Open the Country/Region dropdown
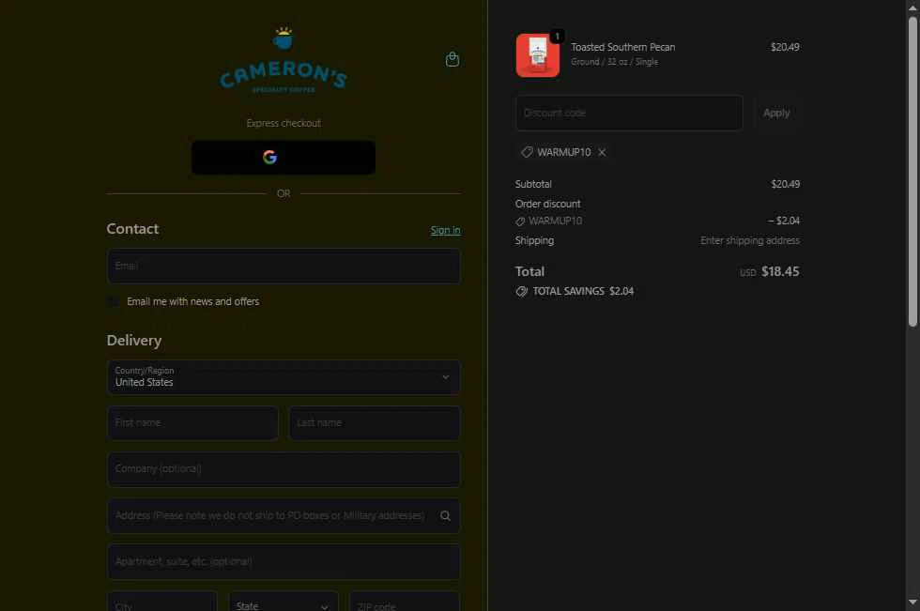The width and height of the screenshot is (920, 611). [x=284, y=377]
